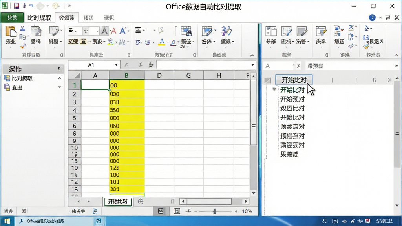Open the Name Box A1 dropdown arrow
The image size is (402, 226).
(116, 65)
